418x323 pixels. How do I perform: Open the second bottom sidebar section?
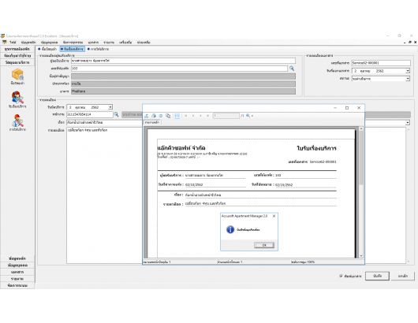[17, 265]
